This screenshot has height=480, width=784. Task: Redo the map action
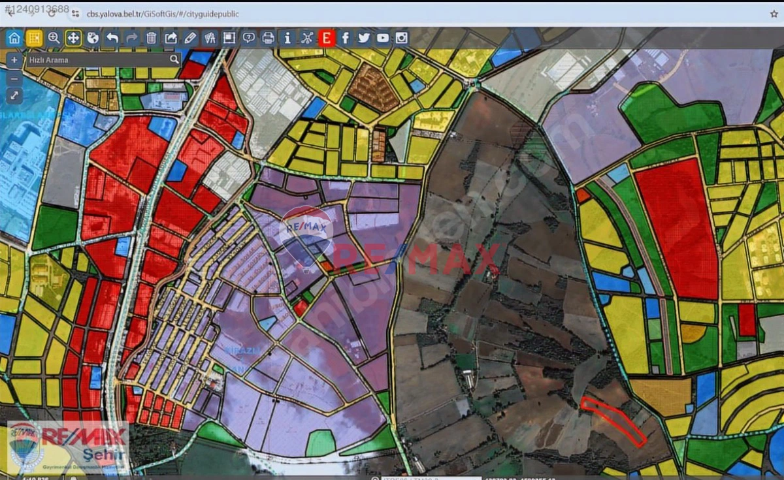tap(132, 38)
